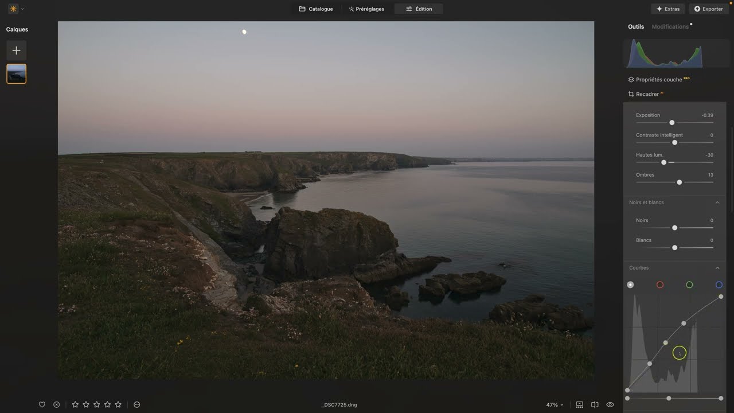Viewport: 734px width, 413px height.
Task: Click the add layer plus button
Action: (16, 50)
